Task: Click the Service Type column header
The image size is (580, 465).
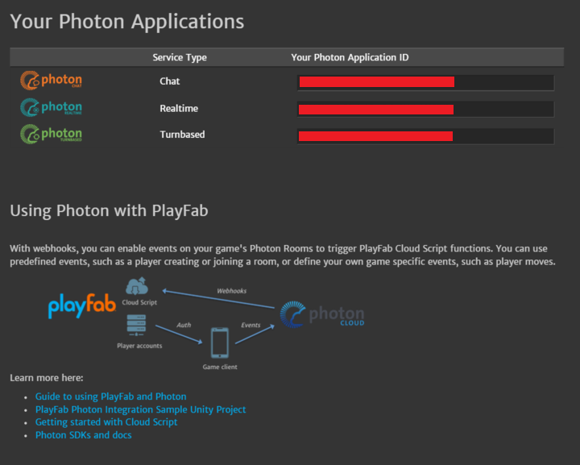Action: point(180,57)
